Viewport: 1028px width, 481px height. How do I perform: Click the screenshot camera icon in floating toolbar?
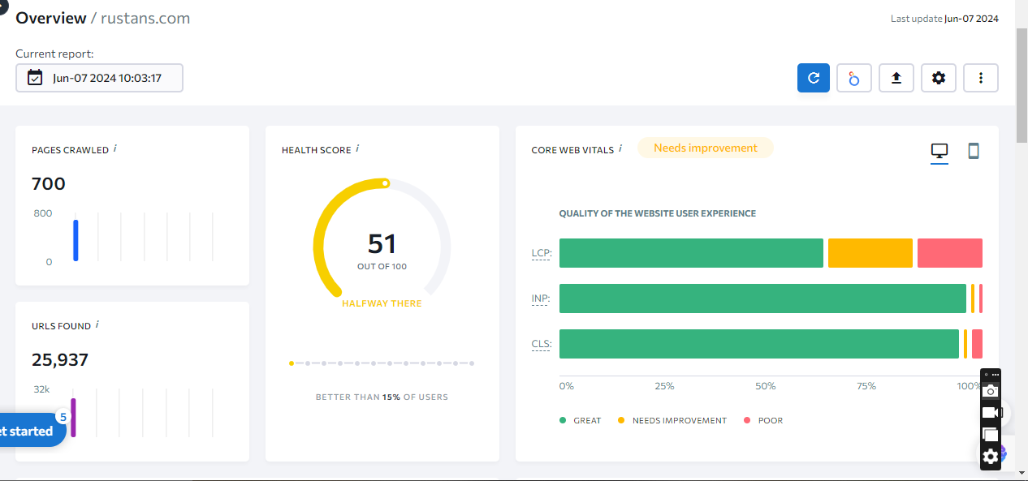click(990, 390)
